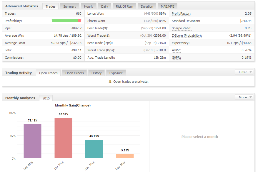258x181 pixels.
Task: Click the Sharpe Ratio label
Action: pyautogui.click(x=182, y=28)
